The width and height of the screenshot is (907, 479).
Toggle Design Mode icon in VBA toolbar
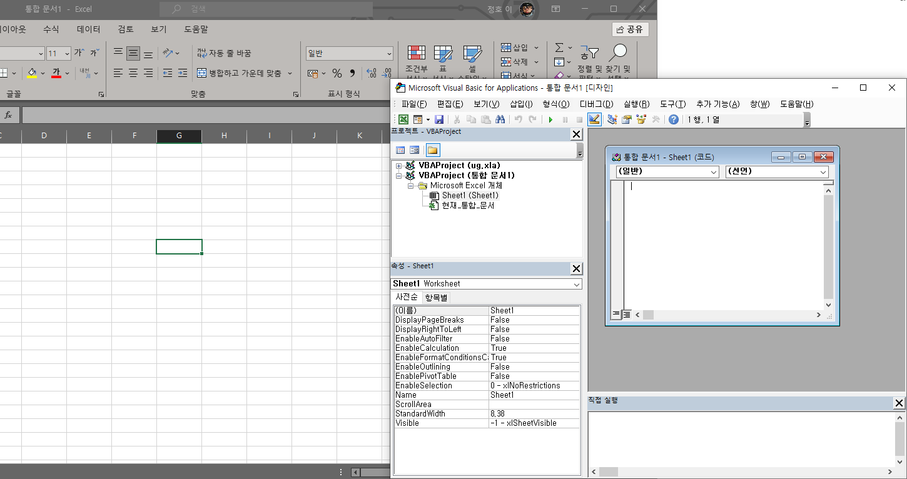594,119
